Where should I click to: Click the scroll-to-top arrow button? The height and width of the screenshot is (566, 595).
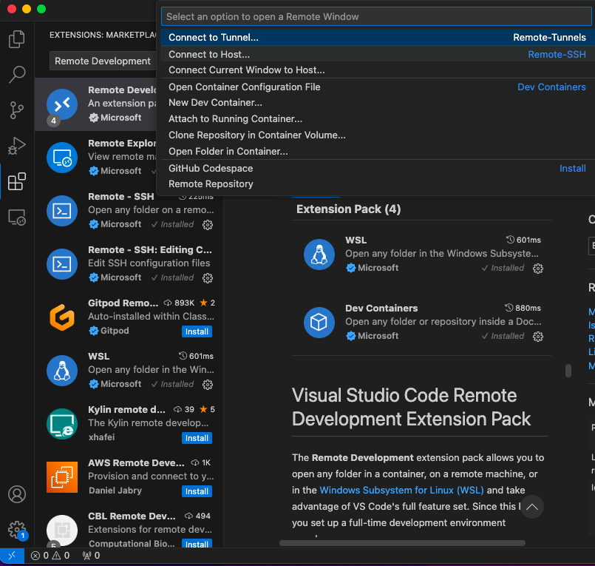tap(532, 506)
